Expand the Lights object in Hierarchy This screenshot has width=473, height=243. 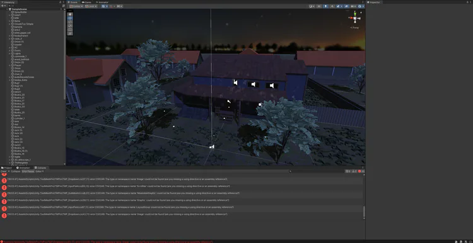click(10, 54)
